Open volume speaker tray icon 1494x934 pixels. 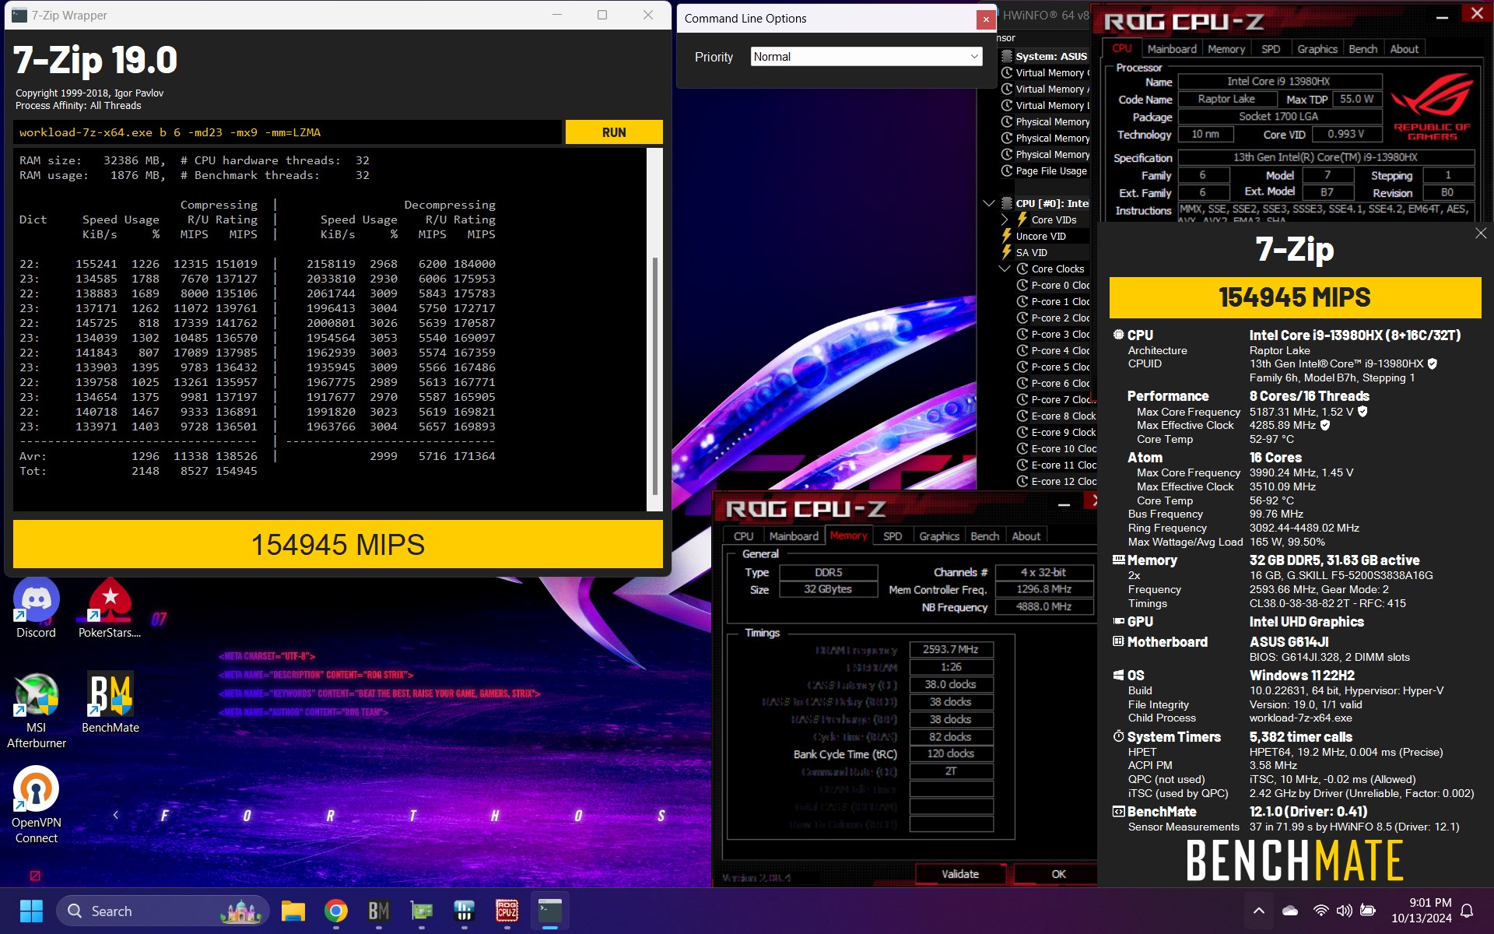click(x=1344, y=911)
